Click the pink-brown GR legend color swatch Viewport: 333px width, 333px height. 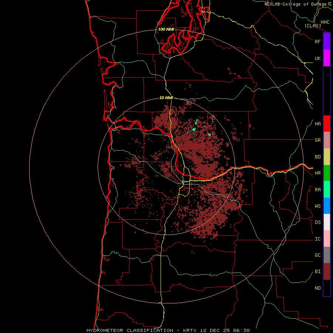pyautogui.click(x=327, y=140)
